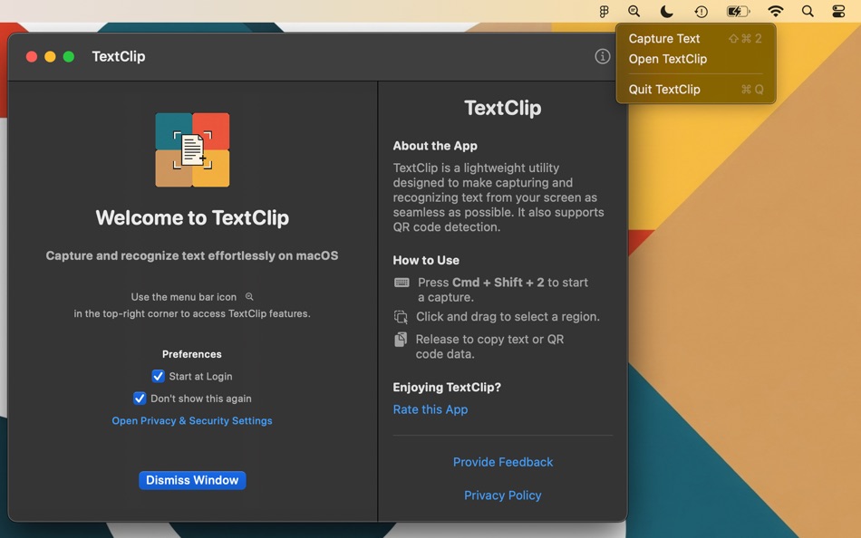Click the 'How to Use' heading
This screenshot has height=538, width=861.
[426, 260]
